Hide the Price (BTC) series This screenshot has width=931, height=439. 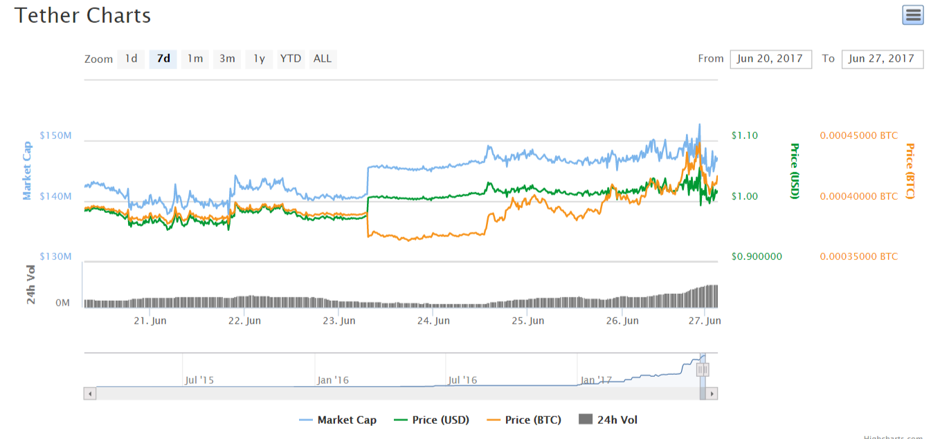(x=525, y=420)
